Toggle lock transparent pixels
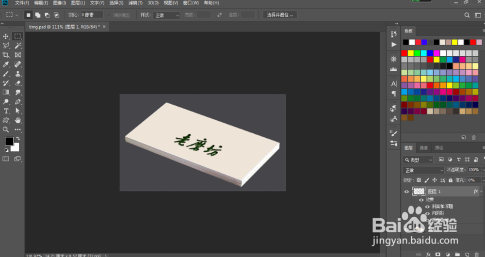Screen dimensions: 485x257 (x=419, y=180)
